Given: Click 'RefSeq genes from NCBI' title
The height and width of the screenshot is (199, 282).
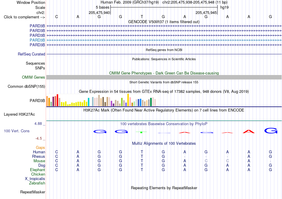Looking at the screenshot, I should [164, 50].
